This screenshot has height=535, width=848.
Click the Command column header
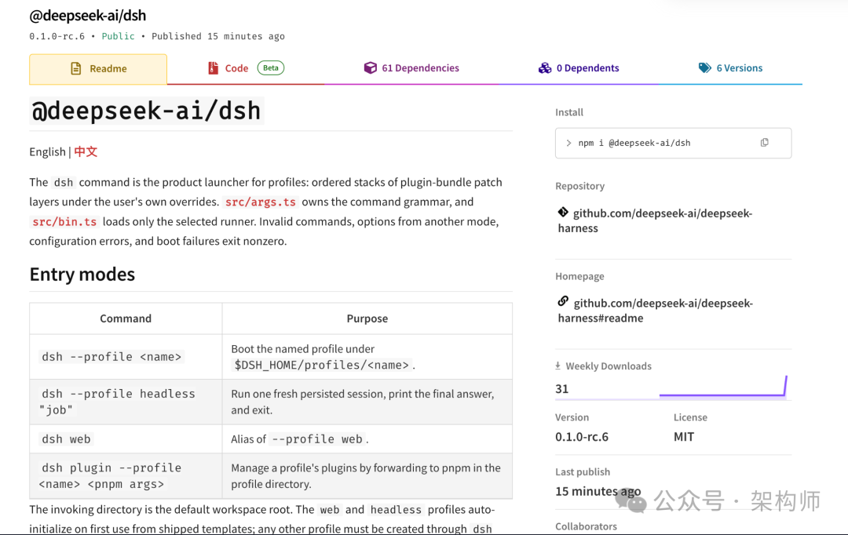click(126, 318)
